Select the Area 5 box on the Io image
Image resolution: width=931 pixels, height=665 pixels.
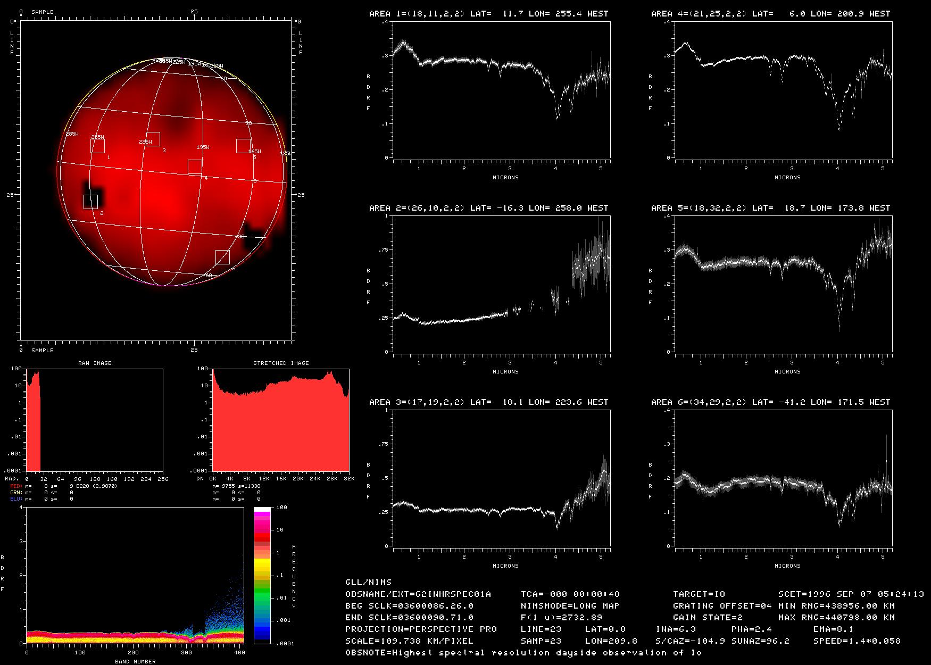tap(243, 146)
